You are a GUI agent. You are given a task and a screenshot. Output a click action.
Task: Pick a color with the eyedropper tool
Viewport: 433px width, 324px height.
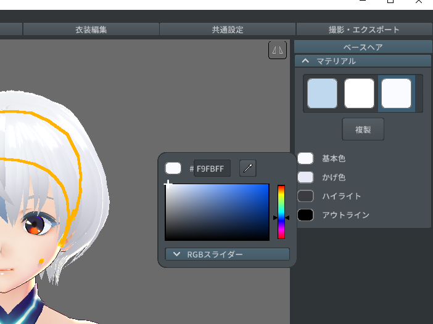pyautogui.click(x=247, y=168)
